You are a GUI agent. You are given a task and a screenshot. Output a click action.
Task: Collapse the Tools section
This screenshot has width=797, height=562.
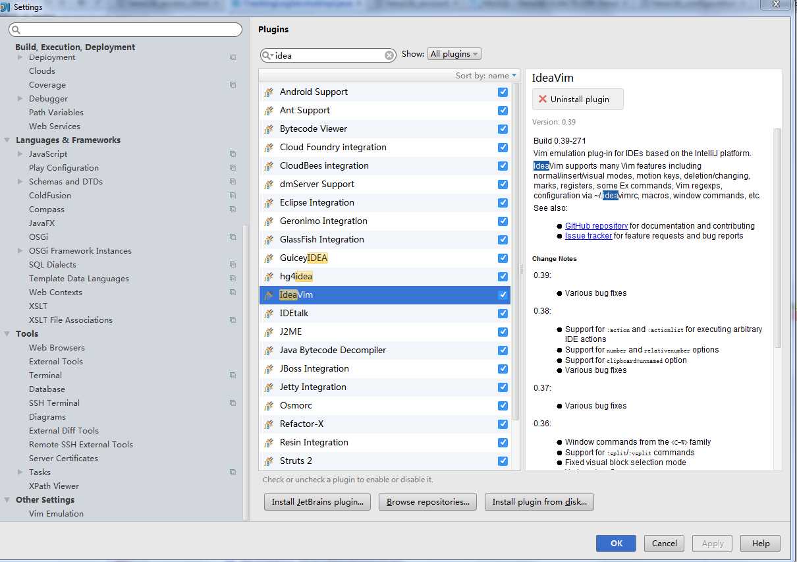pyautogui.click(x=7, y=334)
